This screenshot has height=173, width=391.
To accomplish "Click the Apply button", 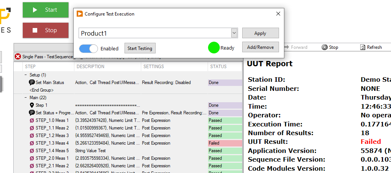I will click(x=260, y=33).
